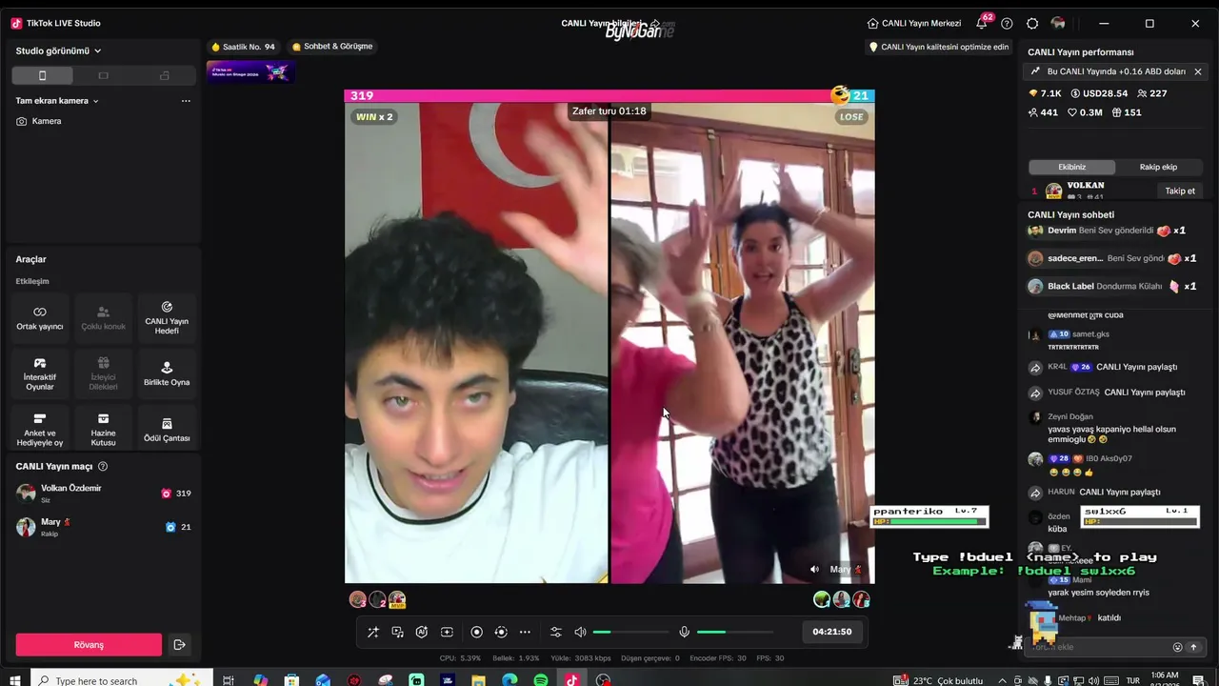Viewport: 1219px width, 686px height.
Task: Open the Saatlik No. 94 ranking
Action: (243, 47)
